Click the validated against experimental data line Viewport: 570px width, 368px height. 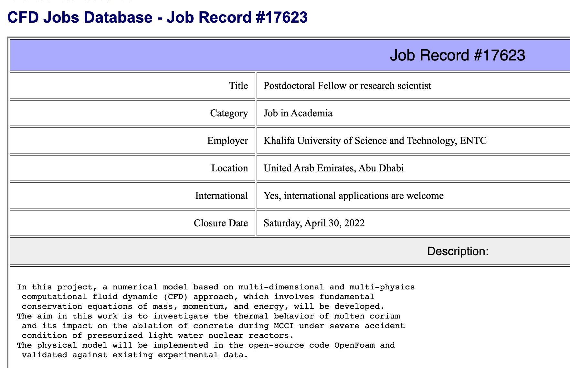point(135,355)
